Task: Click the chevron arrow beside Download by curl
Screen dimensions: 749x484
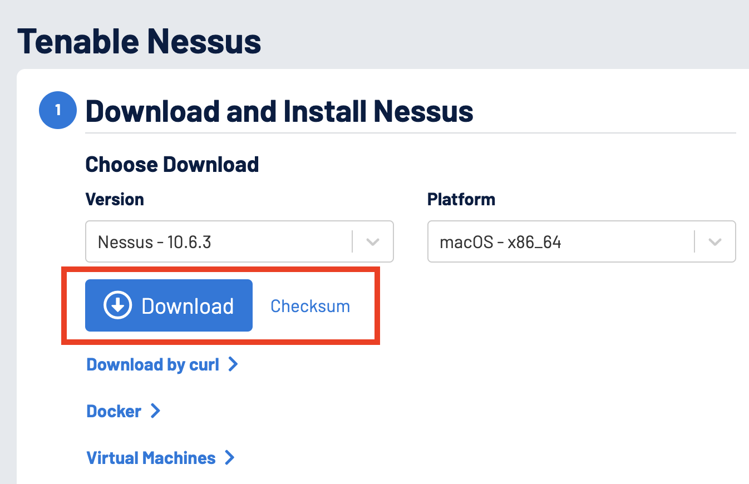Action: tap(233, 364)
